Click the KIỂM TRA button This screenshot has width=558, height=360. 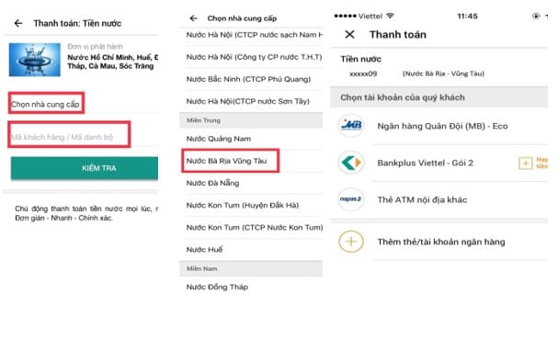pyautogui.click(x=85, y=168)
